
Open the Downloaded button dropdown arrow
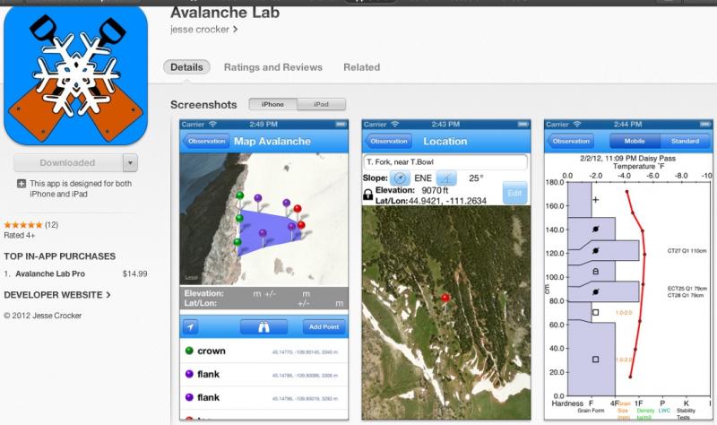130,163
